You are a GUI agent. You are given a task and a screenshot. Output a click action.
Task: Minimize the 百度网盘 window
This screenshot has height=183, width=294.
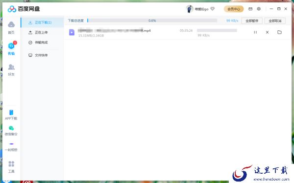(271, 9)
